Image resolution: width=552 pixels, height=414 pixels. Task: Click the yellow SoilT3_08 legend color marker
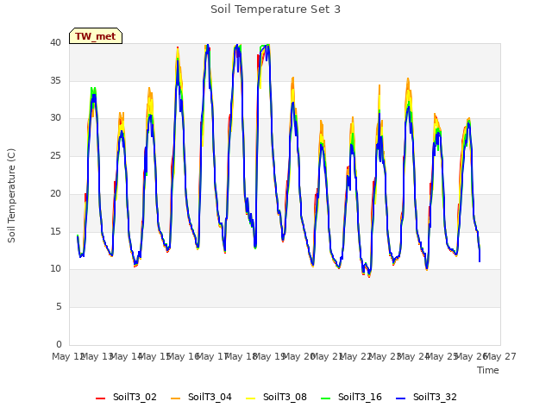(250, 398)
